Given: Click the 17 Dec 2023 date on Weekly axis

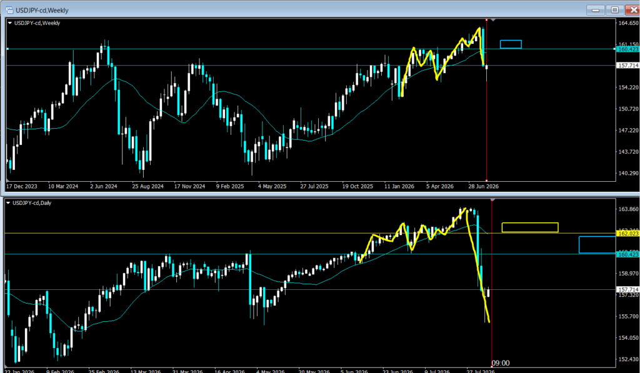Looking at the screenshot, I should click(x=22, y=186).
